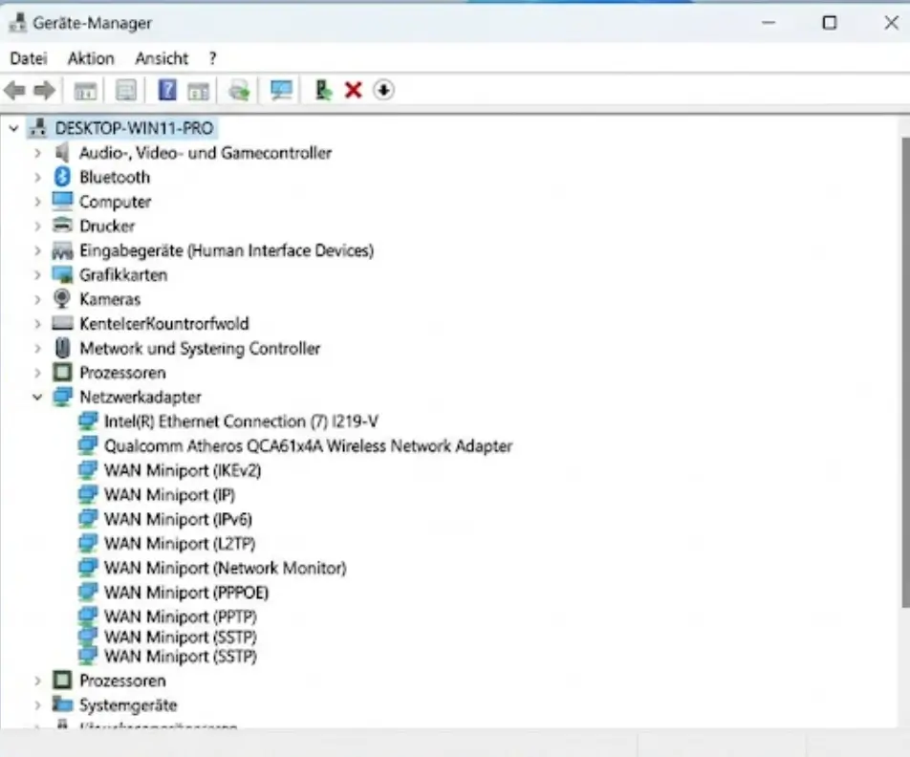Viewport: 910px width, 757px height.
Task: Click the Device Manager title bar icon
Action: [17, 23]
